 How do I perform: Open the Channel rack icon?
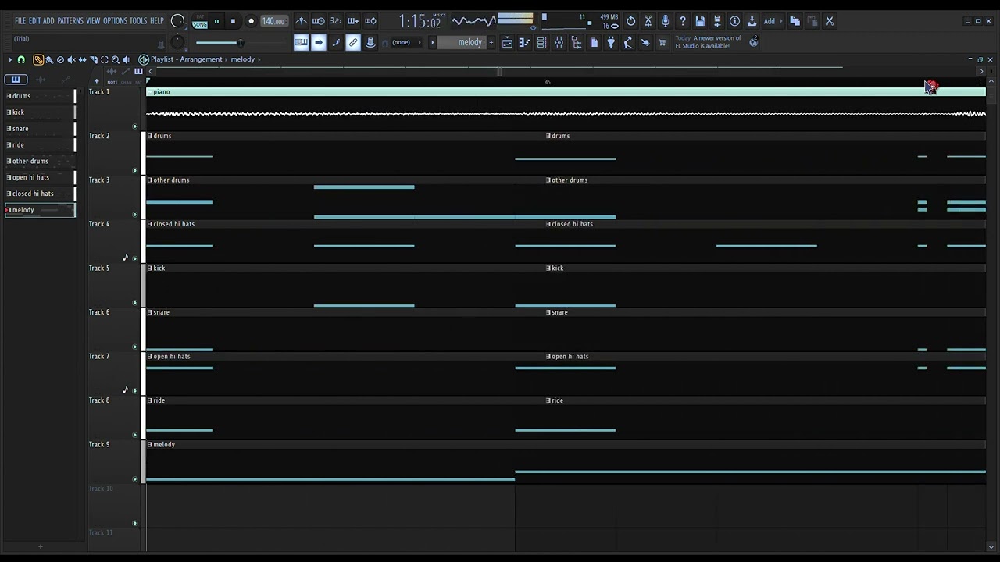pyautogui.click(x=541, y=42)
